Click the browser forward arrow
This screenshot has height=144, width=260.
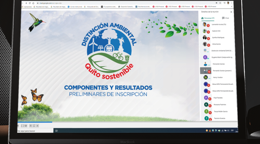[x=26, y=3]
